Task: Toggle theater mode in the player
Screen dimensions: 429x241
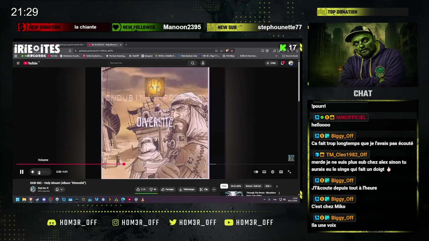Action: (281, 172)
